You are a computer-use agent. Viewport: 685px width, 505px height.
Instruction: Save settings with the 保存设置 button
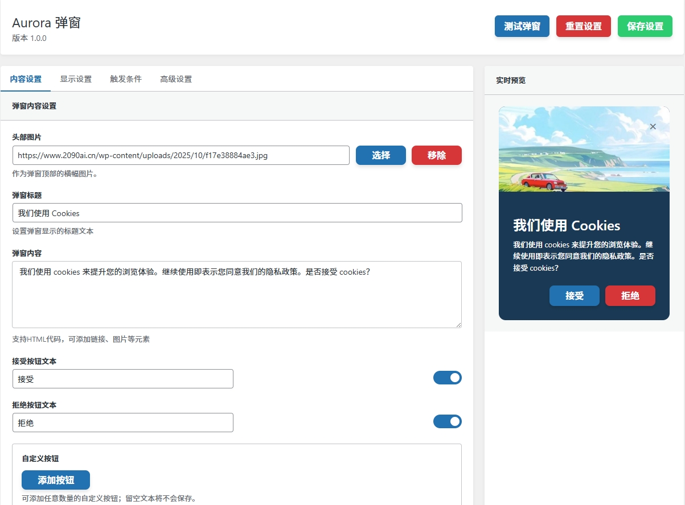pos(645,26)
